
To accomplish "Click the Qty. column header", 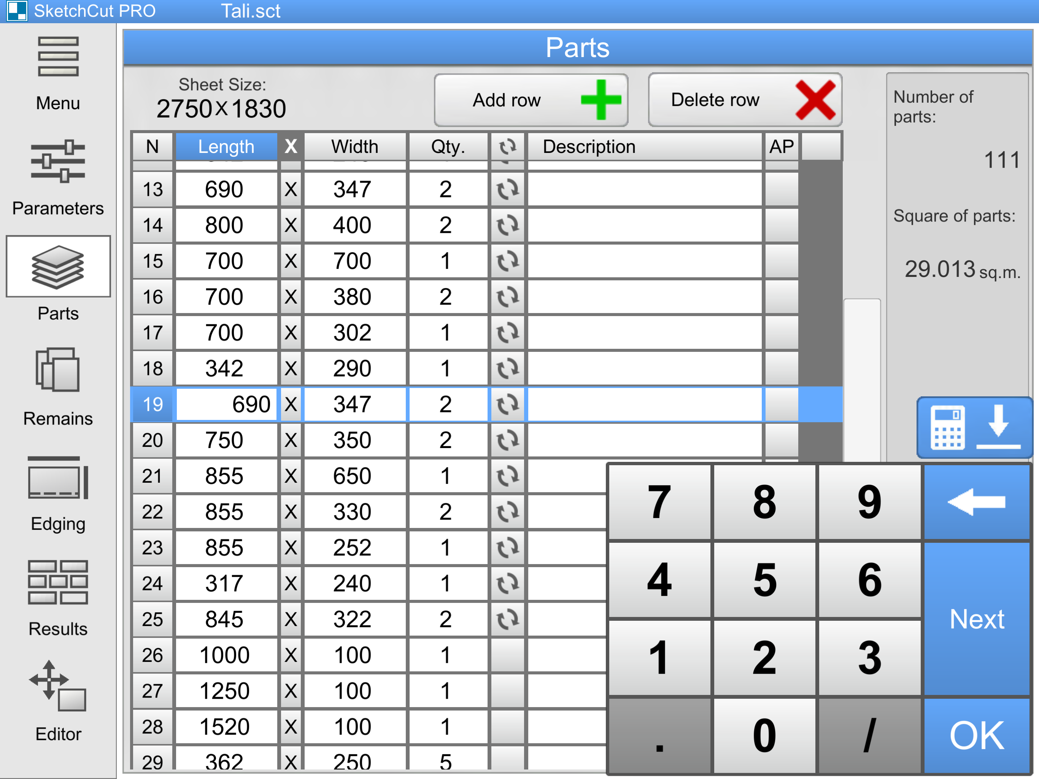I will click(x=448, y=146).
